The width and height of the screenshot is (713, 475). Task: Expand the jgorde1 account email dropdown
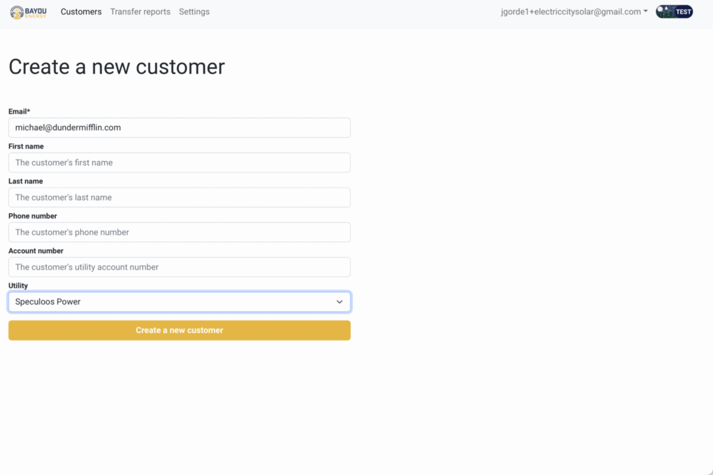(x=574, y=12)
